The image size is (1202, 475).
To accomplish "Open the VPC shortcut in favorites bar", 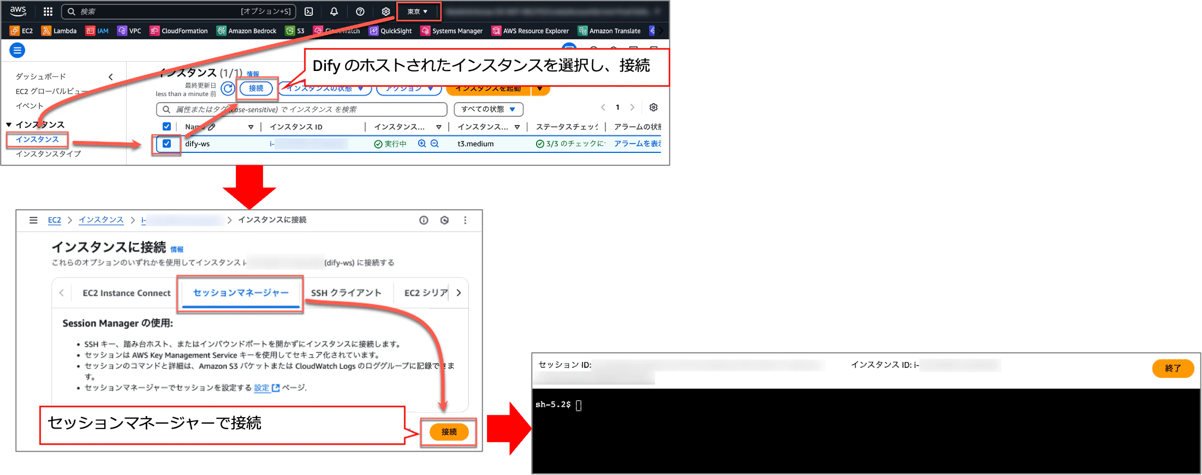I will click(129, 31).
